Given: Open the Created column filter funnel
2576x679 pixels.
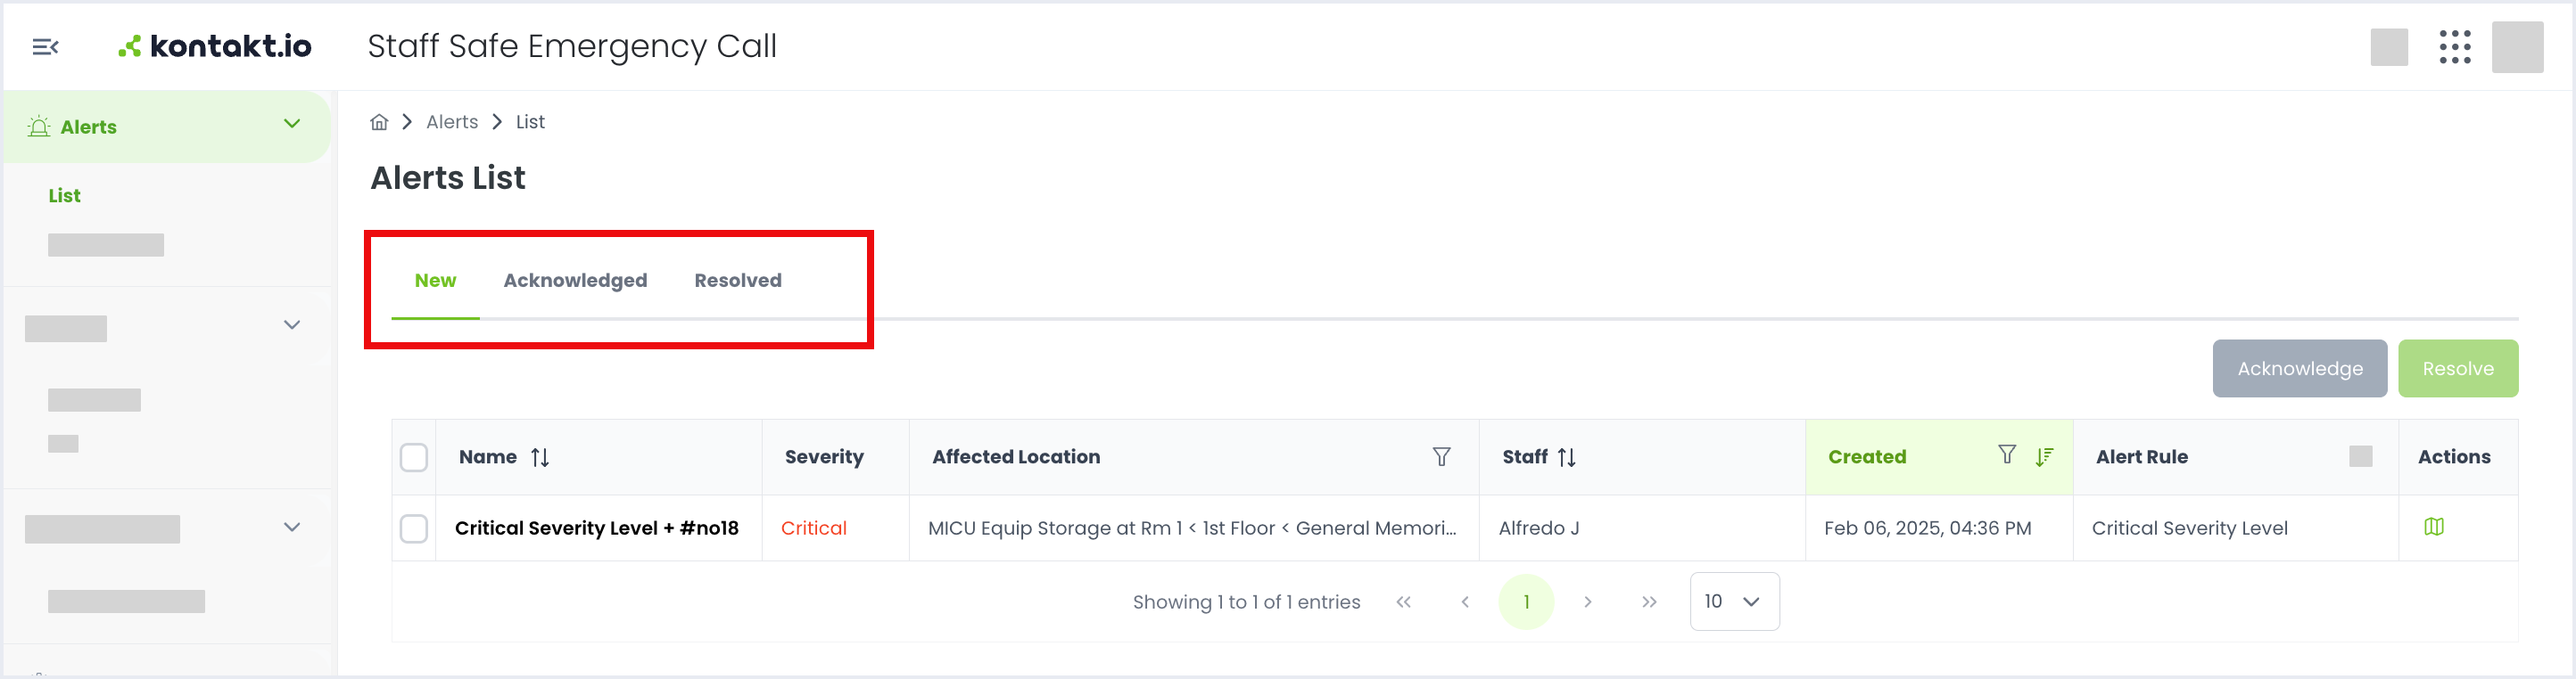Looking at the screenshot, I should click(2006, 455).
